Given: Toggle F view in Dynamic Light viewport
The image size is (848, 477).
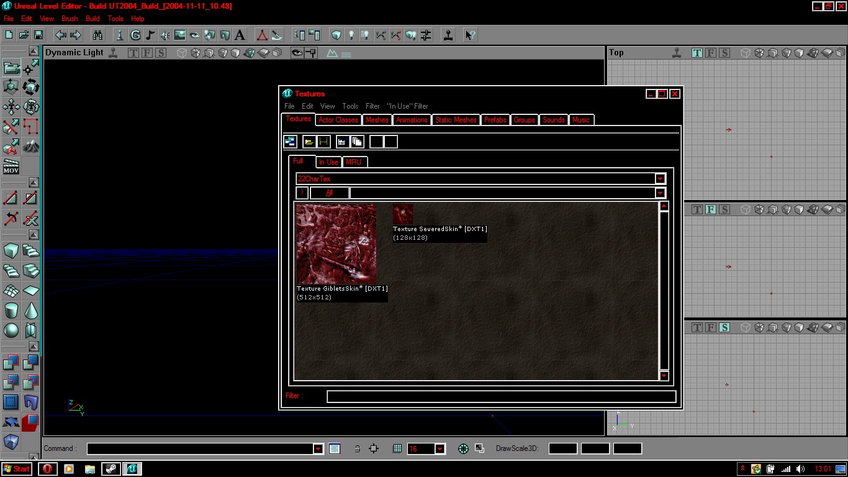Looking at the screenshot, I should (x=147, y=53).
